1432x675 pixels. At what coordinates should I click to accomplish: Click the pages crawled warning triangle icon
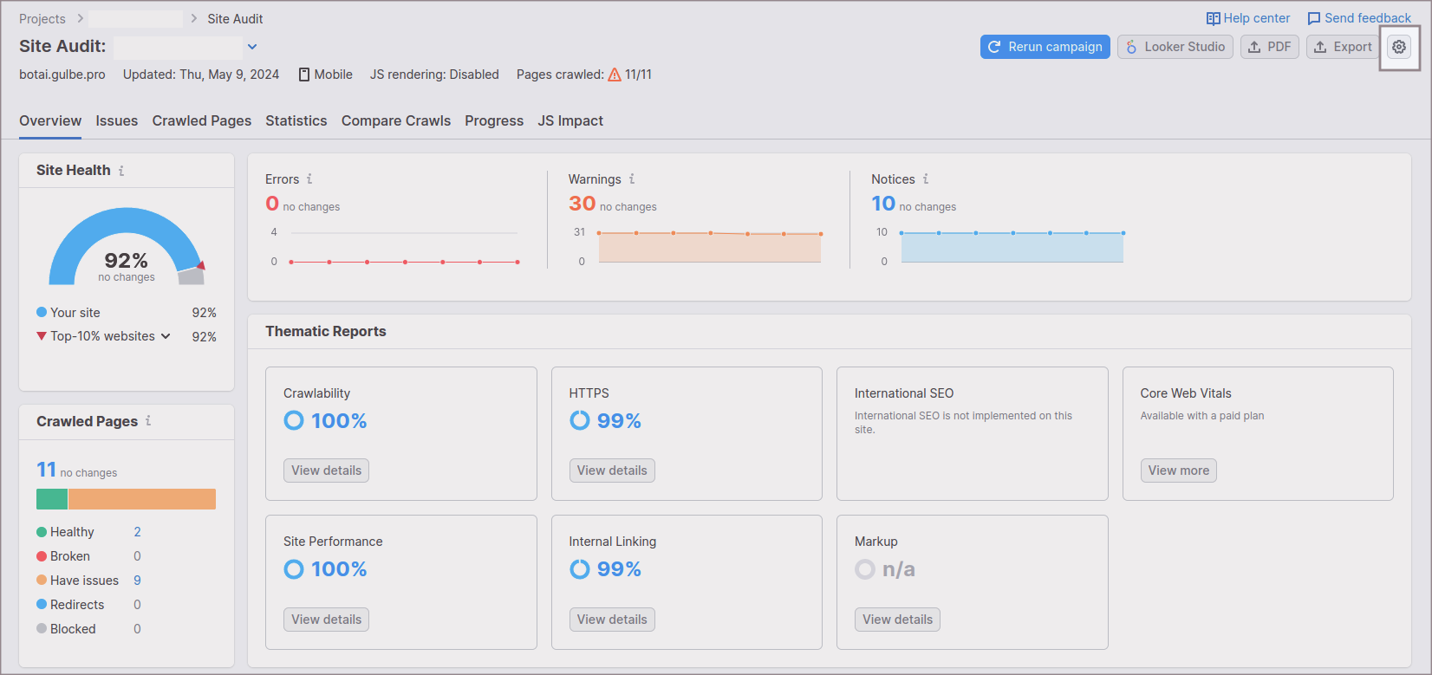[615, 75]
